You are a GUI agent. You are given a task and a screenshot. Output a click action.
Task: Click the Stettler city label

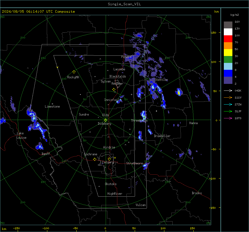(x=161, y=80)
